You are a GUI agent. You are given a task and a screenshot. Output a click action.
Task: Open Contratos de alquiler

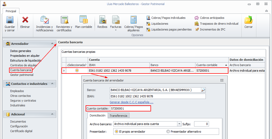click(23, 65)
